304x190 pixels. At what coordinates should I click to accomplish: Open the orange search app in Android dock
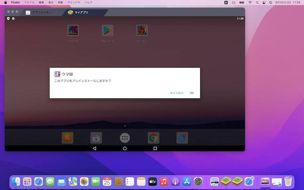[67, 138]
